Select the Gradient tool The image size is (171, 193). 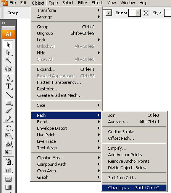coord(8,187)
